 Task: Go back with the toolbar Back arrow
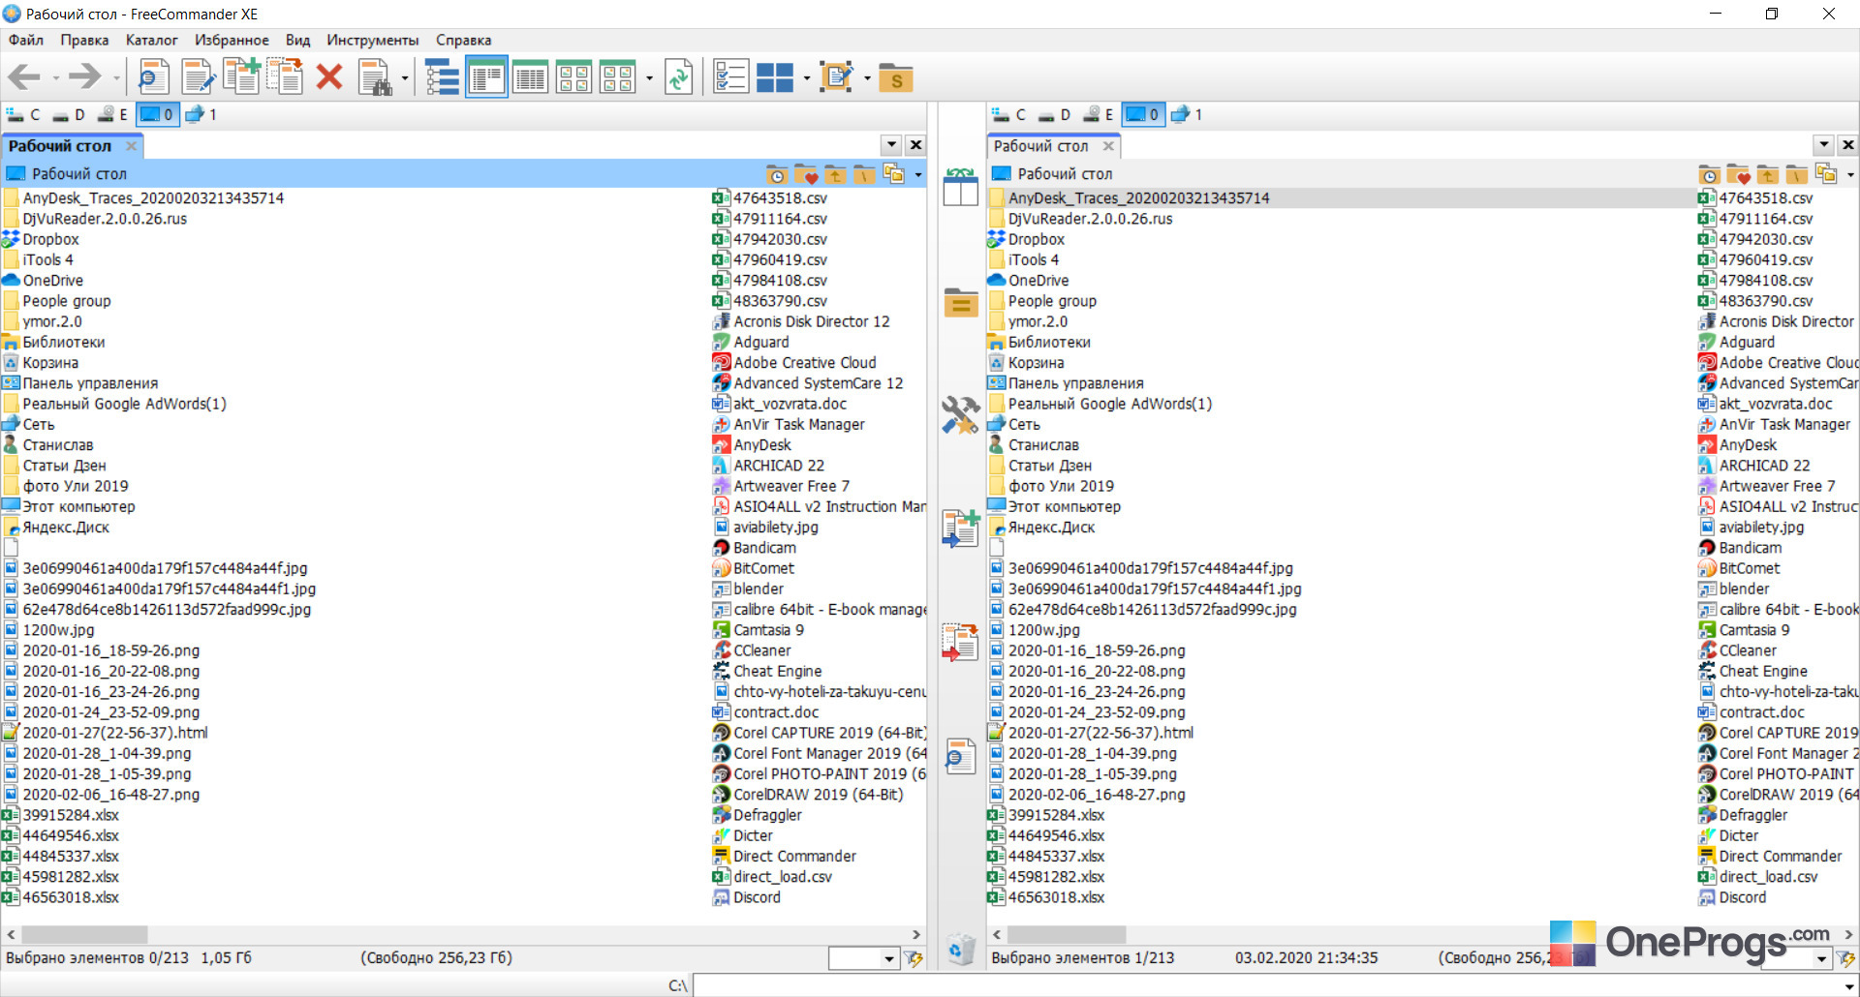click(x=24, y=77)
